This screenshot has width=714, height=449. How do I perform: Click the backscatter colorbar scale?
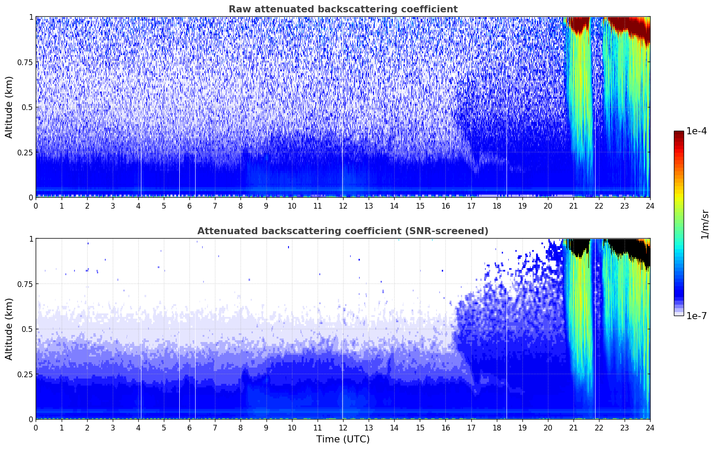point(679,223)
